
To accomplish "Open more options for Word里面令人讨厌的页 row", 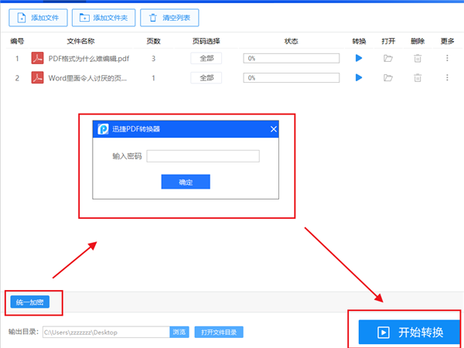I will pyautogui.click(x=447, y=77).
